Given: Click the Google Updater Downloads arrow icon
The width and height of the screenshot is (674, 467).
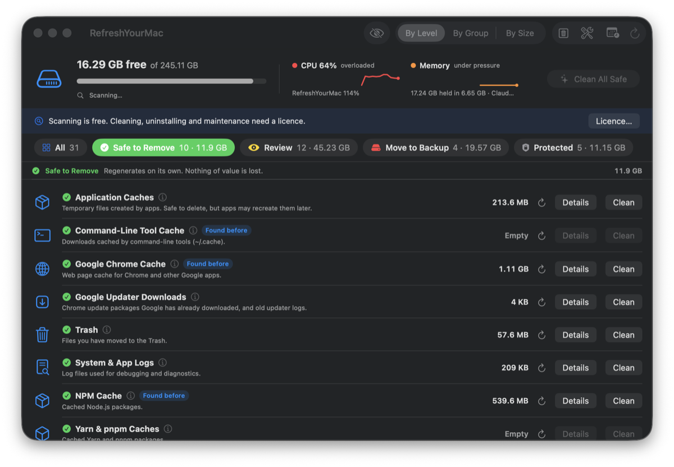Looking at the screenshot, I should 42,302.
